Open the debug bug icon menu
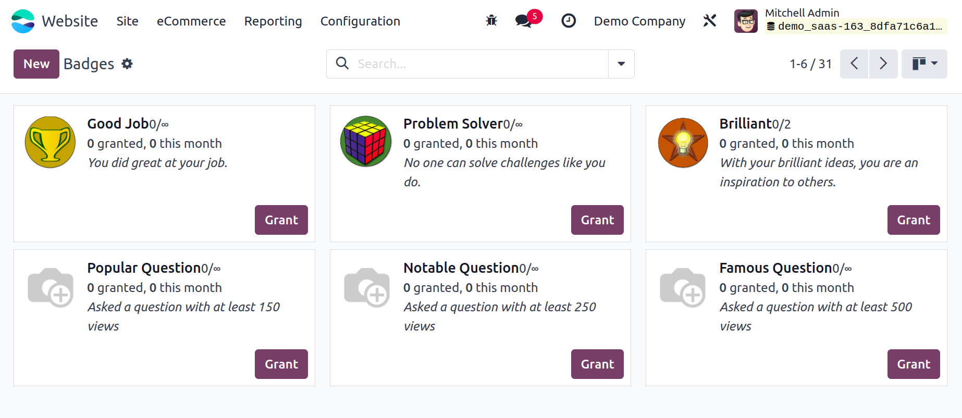 491,21
